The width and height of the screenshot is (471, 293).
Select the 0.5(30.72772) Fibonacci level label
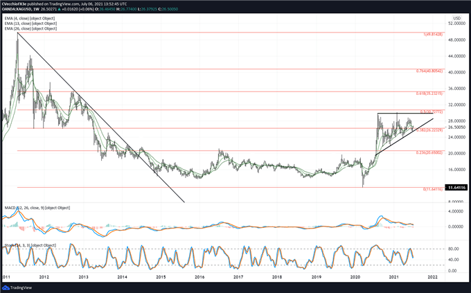[x=432, y=112]
